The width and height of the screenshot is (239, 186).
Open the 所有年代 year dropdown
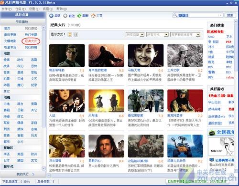point(157,34)
